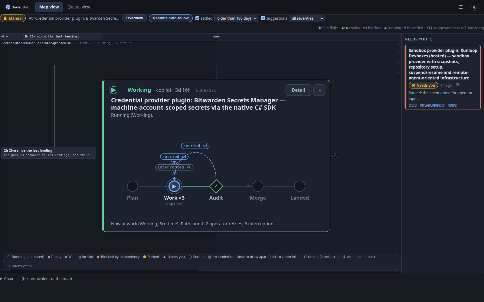Click the now timeline marker
The image size is (484, 302).
pyautogui.click(x=216, y=37)
